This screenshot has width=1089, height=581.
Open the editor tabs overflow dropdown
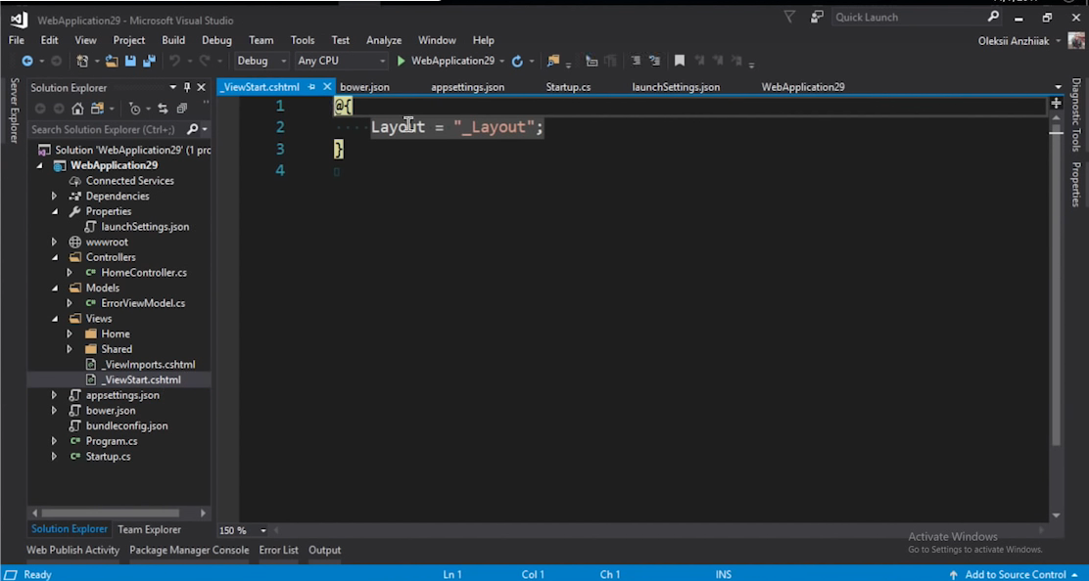click(x=1058, y=87)
